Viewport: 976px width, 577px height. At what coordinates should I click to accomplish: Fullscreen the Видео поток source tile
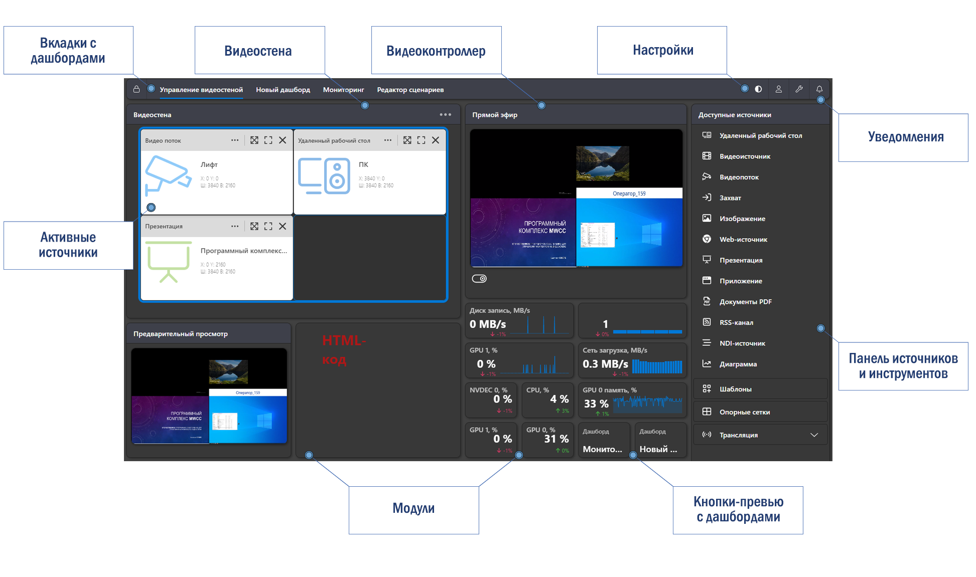click(268, 140)
